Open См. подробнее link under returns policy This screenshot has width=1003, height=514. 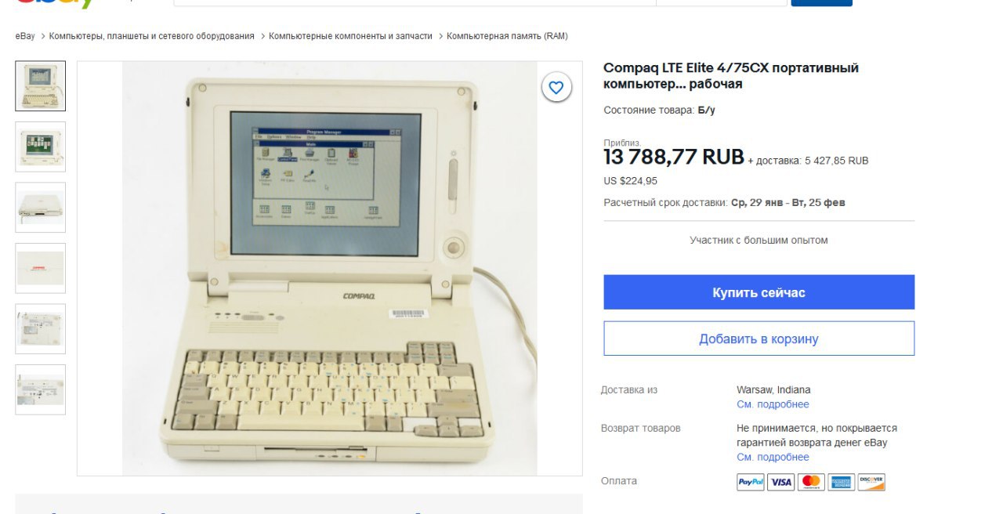773,457
